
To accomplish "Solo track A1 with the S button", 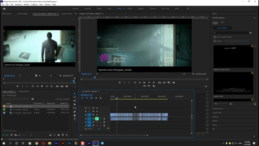I will pyautogui.click(x=100, y=119).
